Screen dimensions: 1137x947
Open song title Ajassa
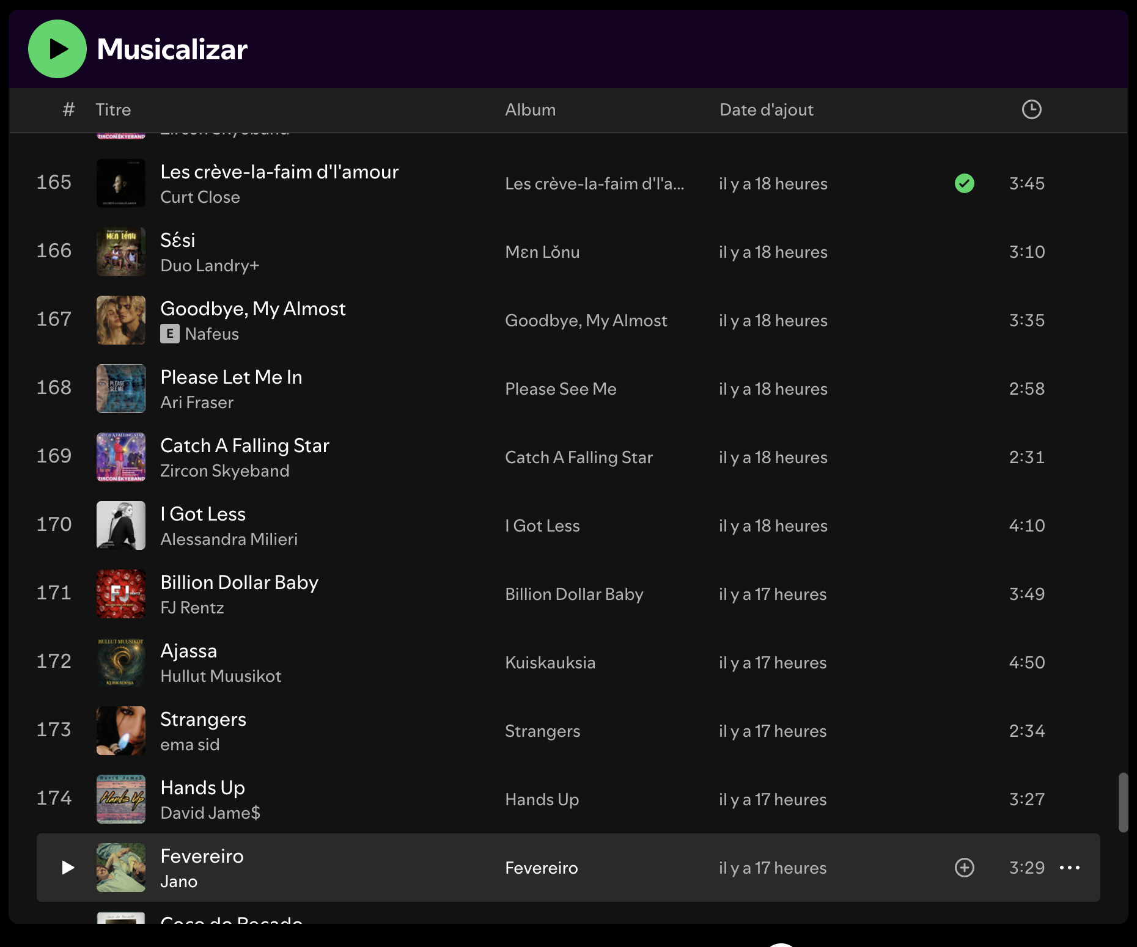coord(188,651)
